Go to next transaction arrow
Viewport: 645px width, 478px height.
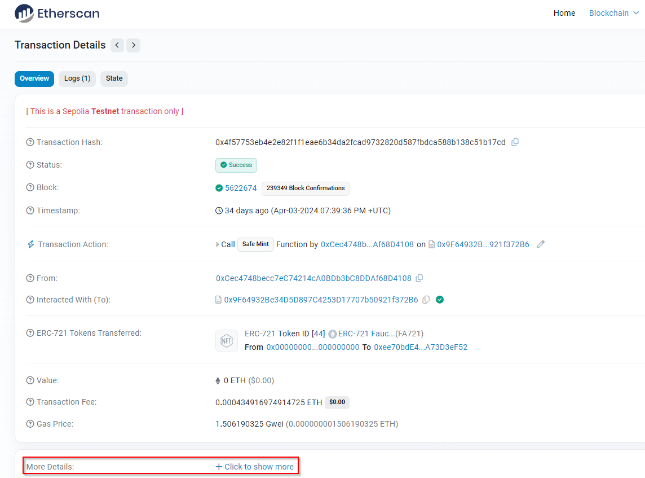pyautogui.click(x=133, y=45)
